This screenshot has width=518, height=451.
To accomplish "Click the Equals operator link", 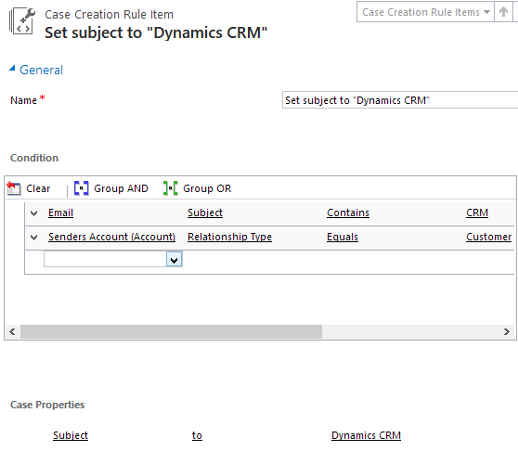I will tap(343, 237).
